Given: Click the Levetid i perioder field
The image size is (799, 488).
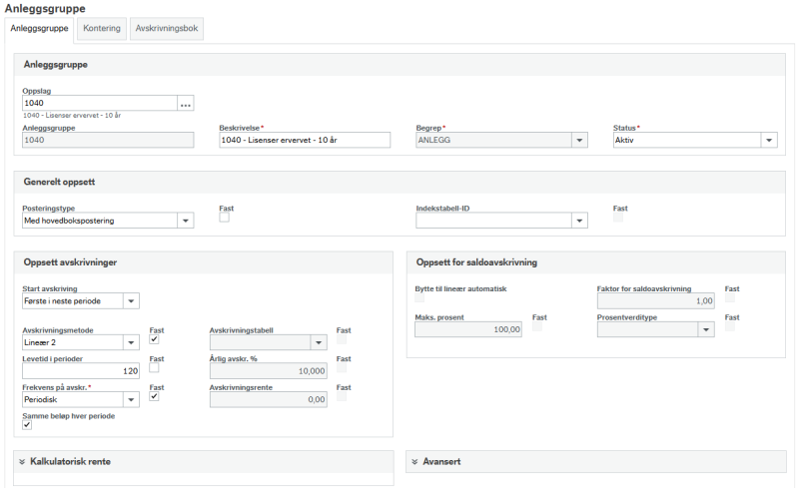Looking at the screenshot, I should coord(81,371).
